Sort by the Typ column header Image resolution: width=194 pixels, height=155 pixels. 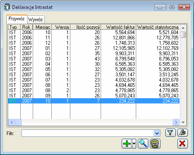click(14, 27)
